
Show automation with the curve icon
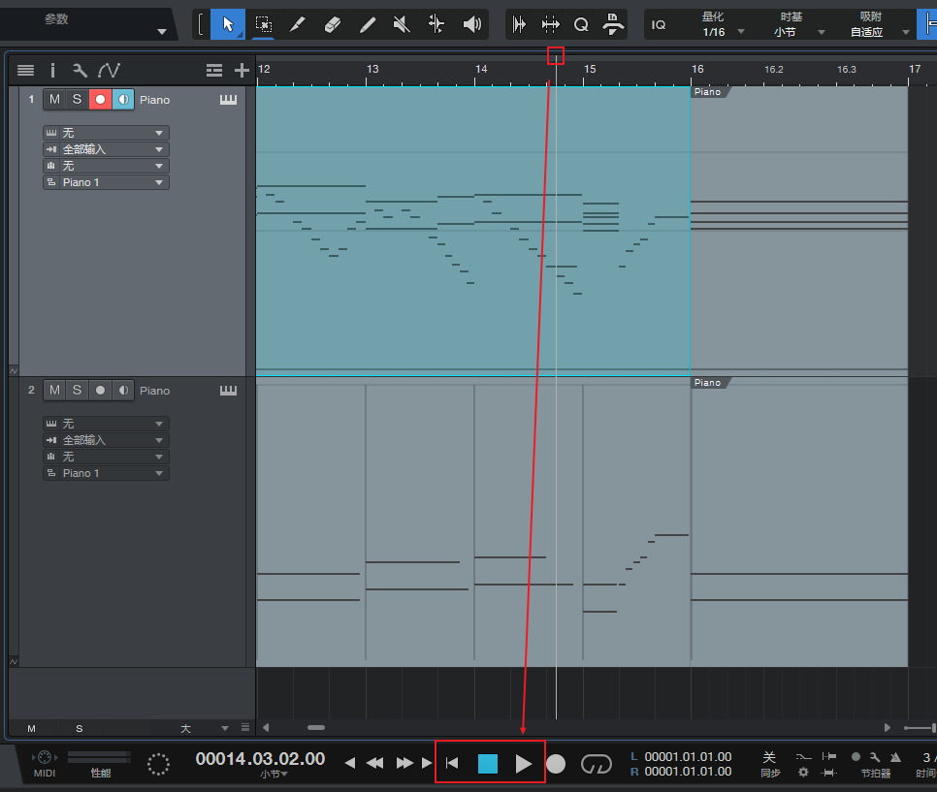tap(109, 71)
